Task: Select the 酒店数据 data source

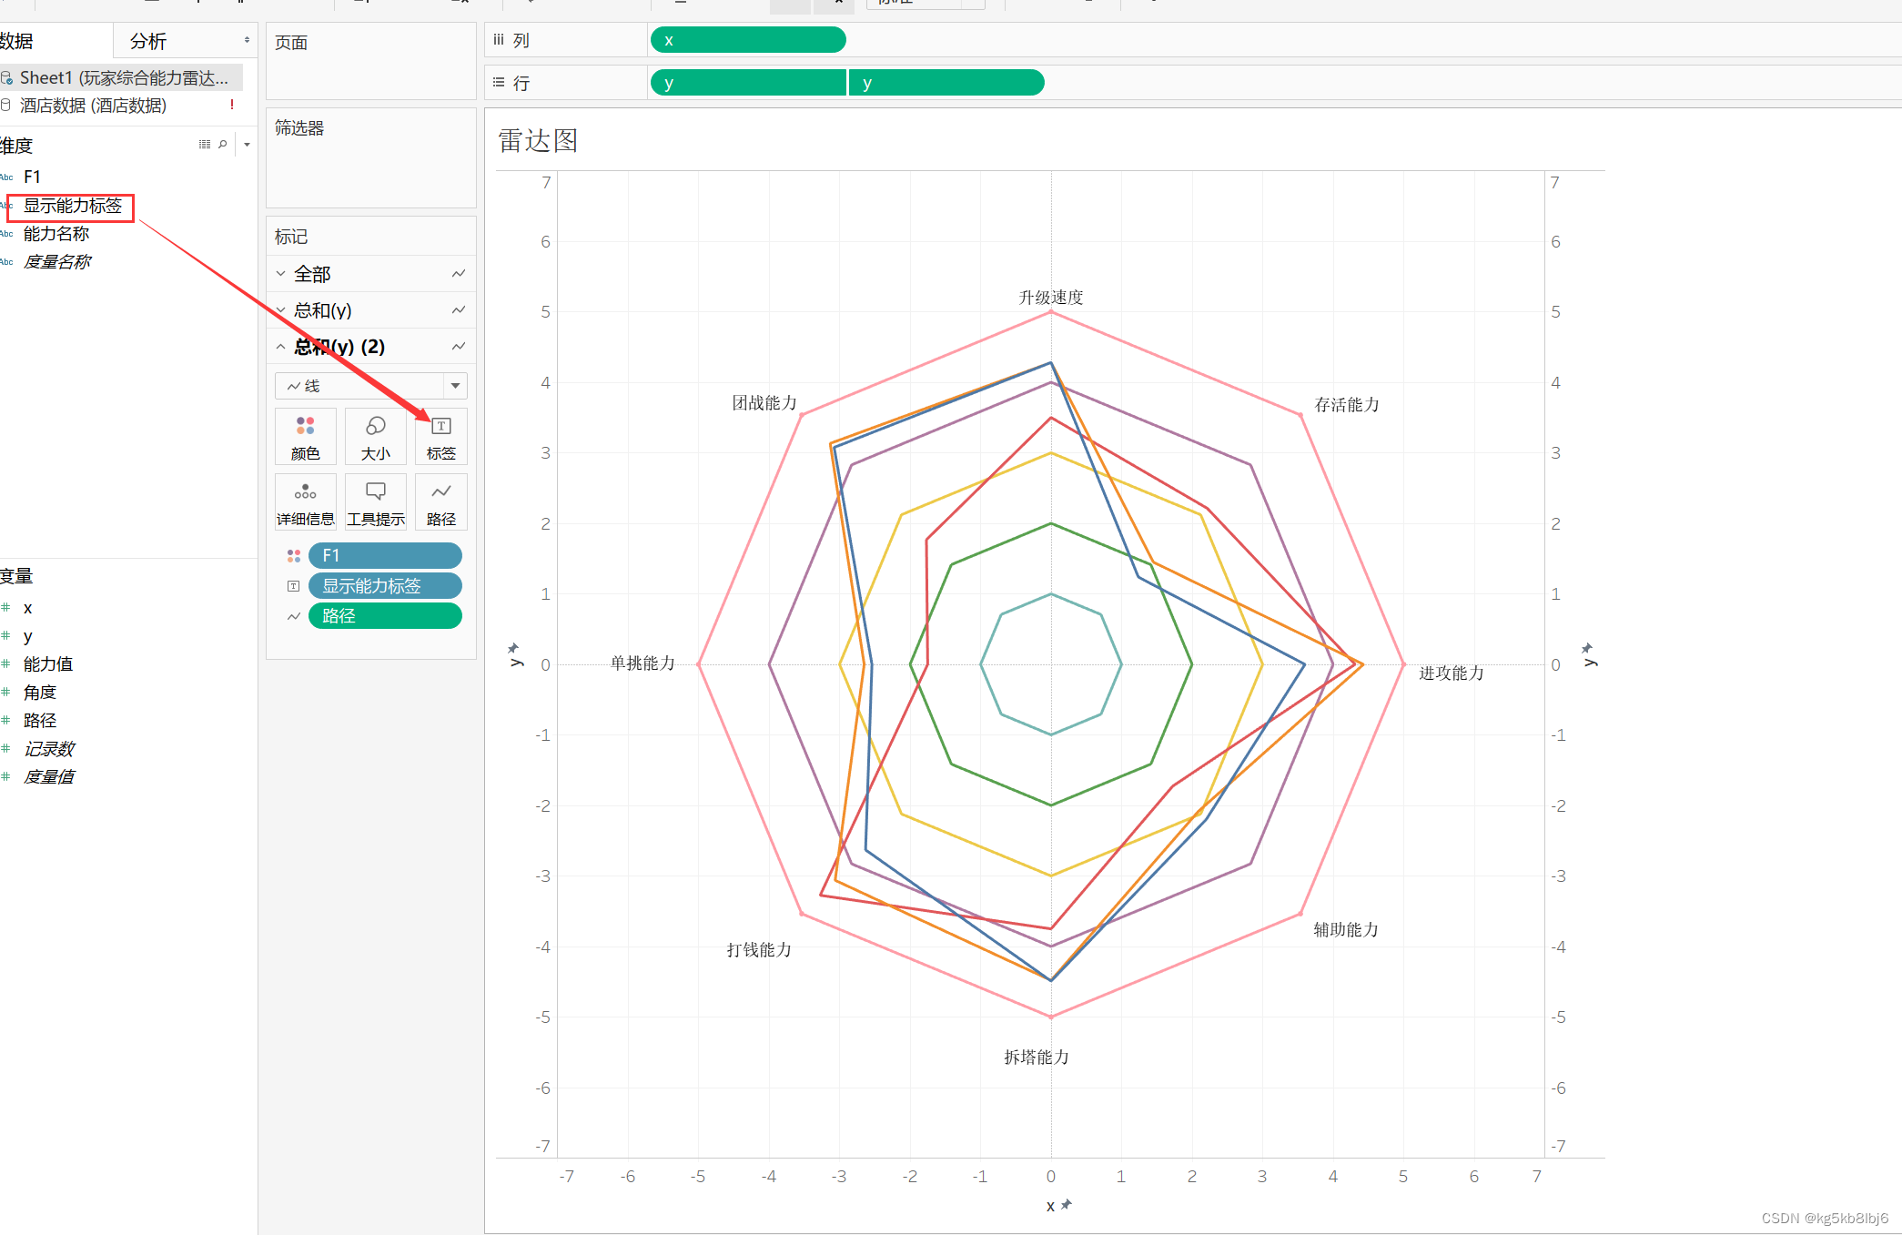Action: coord(93,105)
